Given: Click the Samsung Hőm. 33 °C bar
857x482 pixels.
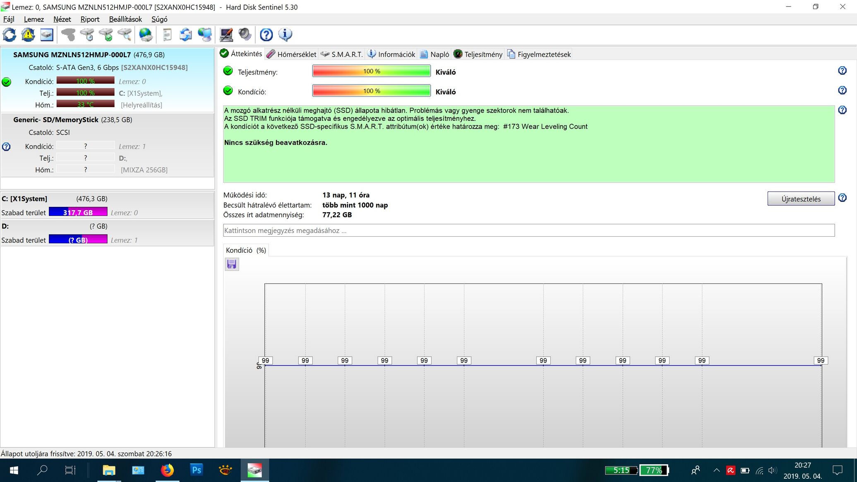Looking at the screenshot, I should coord(85,104).
